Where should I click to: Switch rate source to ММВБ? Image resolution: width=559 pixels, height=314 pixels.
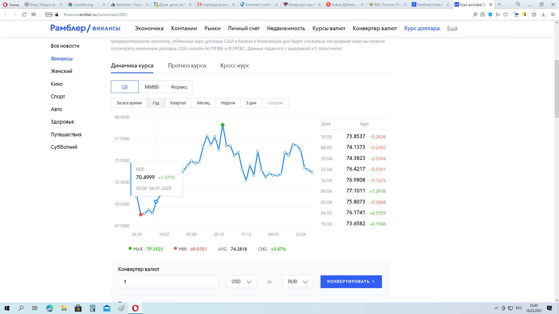(x=152, y=87)
